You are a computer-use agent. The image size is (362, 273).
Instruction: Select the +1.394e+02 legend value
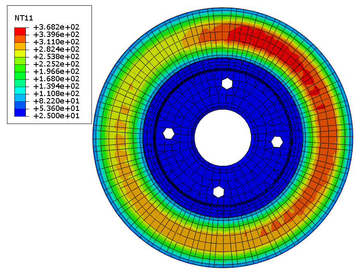coord(56,86)
